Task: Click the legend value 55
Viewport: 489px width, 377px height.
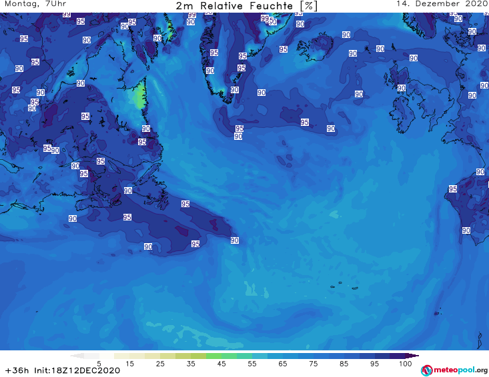Action: click(252, 364)
